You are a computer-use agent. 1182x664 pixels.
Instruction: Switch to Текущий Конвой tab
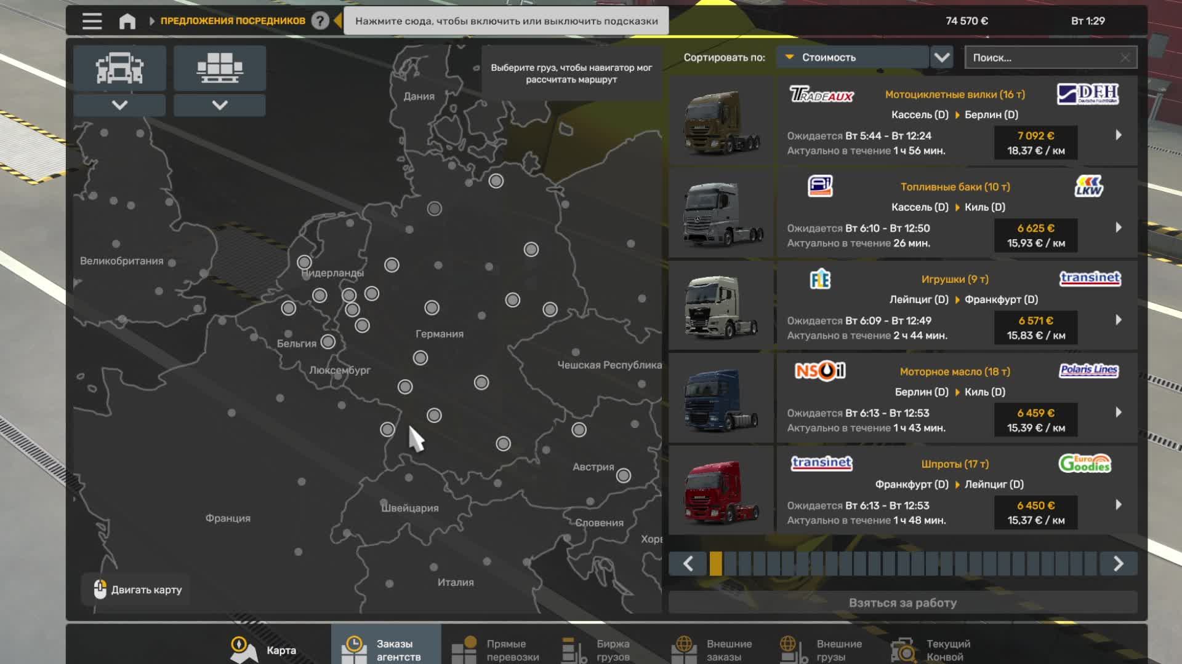tap(932, 649)
